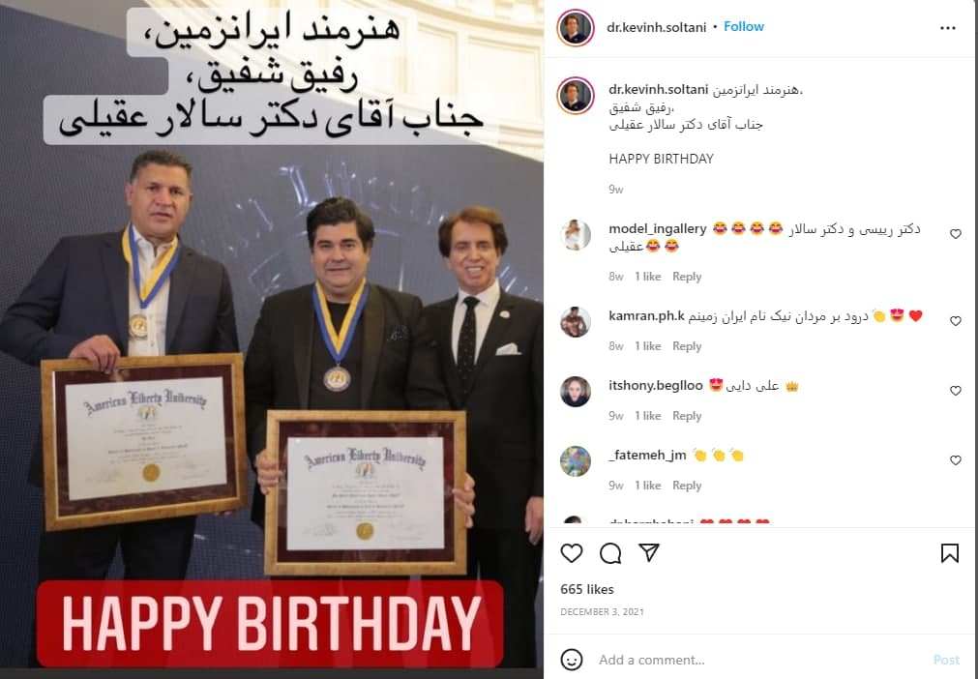Open dr.kevinh.soltani header profile picture
The width and height of the screenshot is (978, 679).
click(x=575, y=27)
